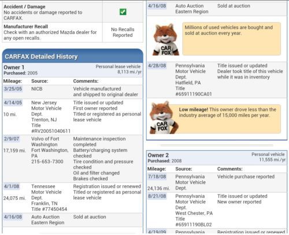Click the 4/1/08 Tennessee registration date
Image resolution: width=289 pixels, height=235 pixels.
[12, 186]
